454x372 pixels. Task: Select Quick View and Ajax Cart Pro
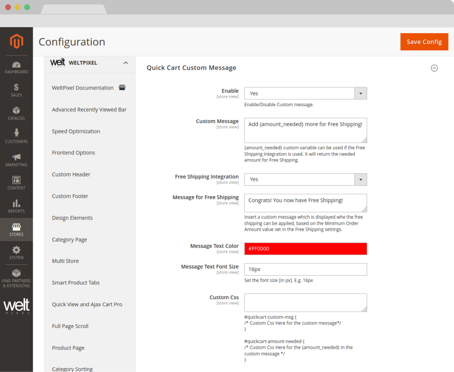click(87, 304)
